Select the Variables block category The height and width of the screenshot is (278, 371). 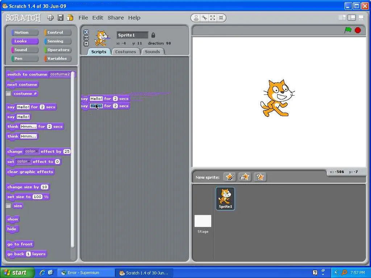point(58,59)
